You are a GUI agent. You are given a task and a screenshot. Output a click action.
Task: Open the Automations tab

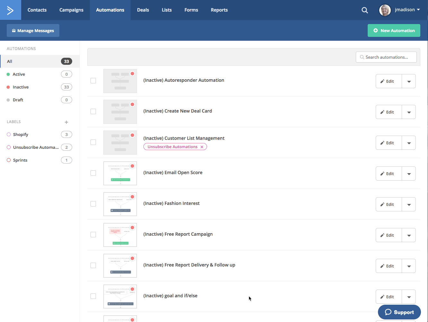click(110, 10)
